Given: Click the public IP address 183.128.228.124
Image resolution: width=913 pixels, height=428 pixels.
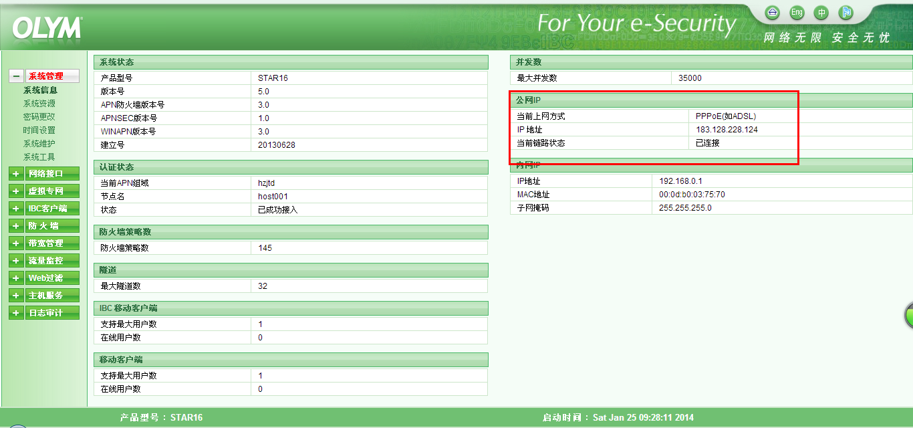Looking at the screenshot, I should [x=727, y=130].
